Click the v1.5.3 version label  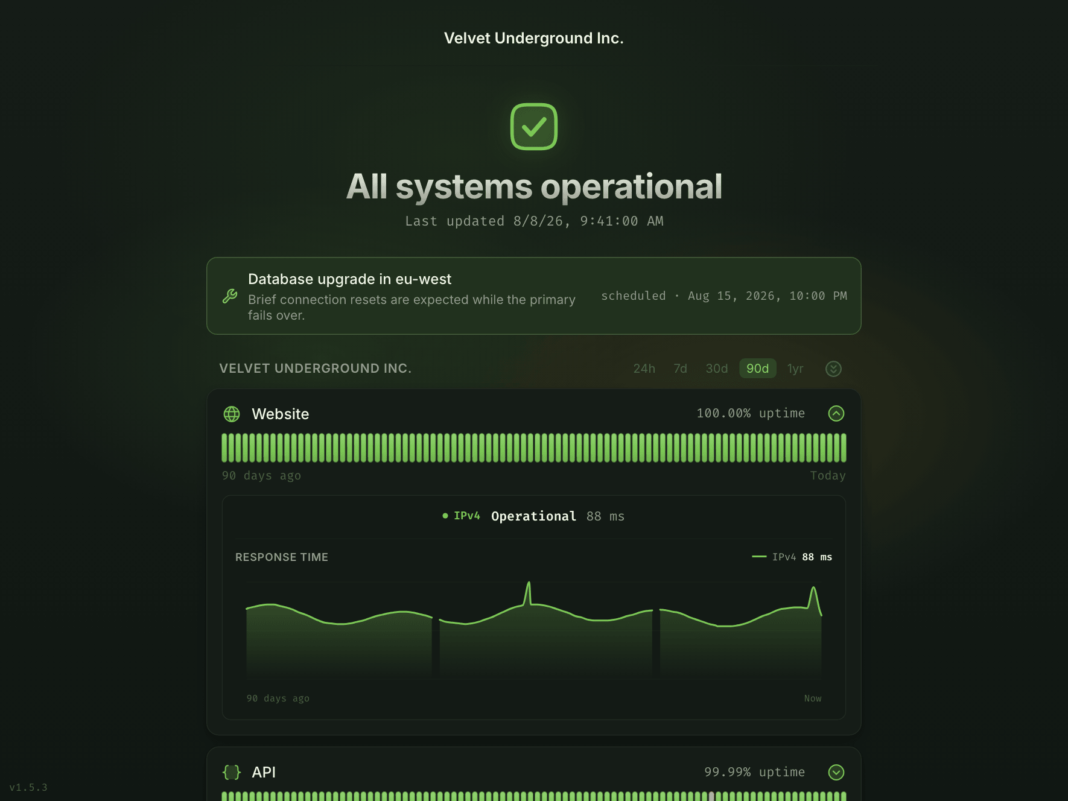point(28,787)
